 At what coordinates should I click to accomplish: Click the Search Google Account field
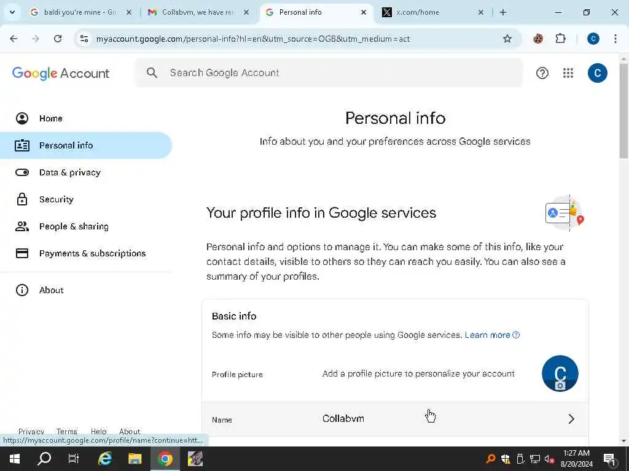tap(329, 72)
